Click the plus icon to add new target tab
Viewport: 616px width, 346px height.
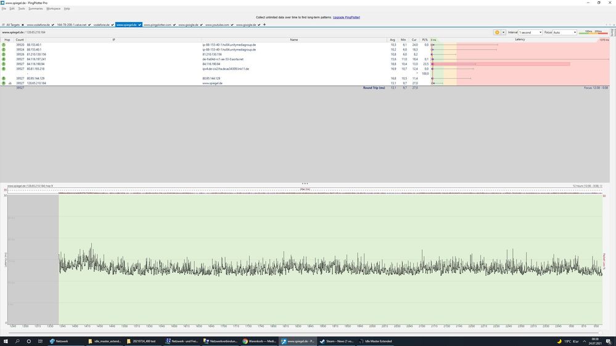[265, 25]
